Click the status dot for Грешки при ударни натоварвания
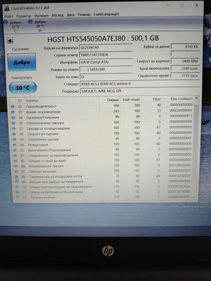Image resolution: width=211 pixels, height=281 pixels. click(17, 182)
